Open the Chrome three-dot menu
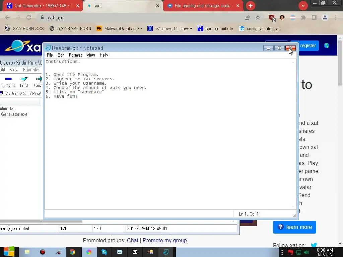 pos(336,17)
